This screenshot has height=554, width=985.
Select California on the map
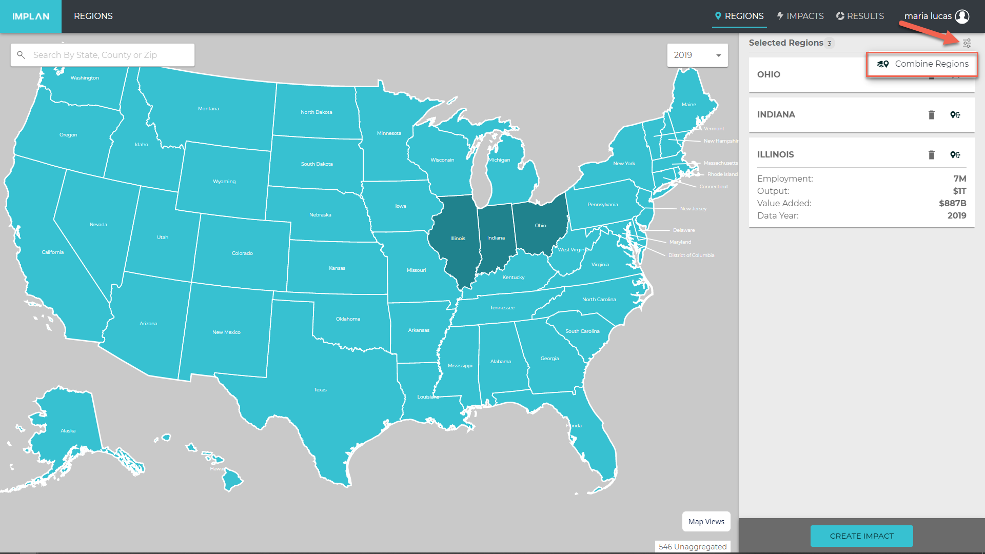[53, 252]
